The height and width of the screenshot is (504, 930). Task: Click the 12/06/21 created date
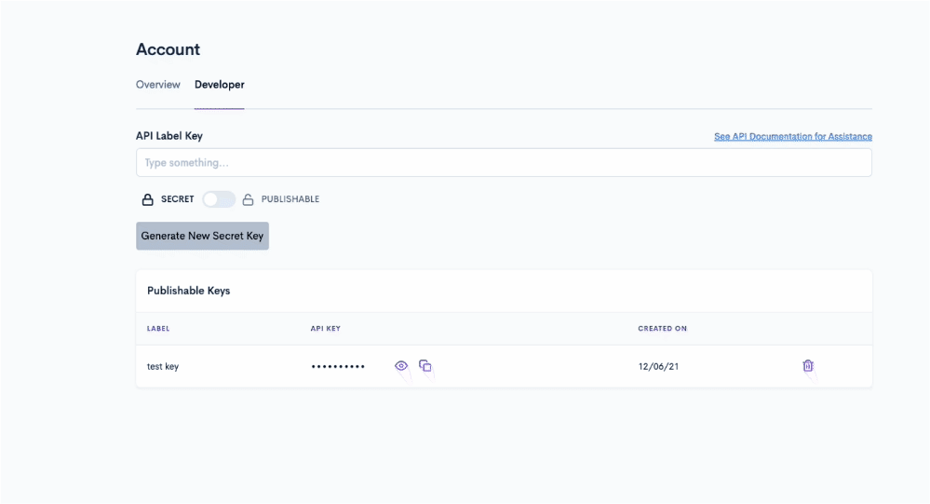[658, 367]
